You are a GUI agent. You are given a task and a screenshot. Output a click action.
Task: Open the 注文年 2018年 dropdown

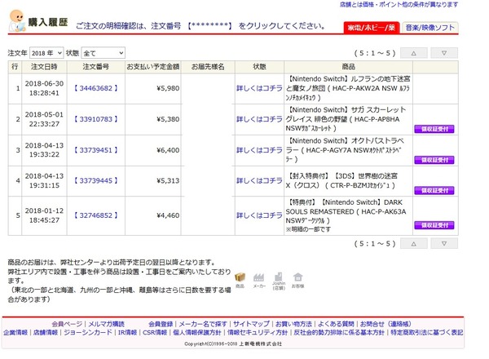(x=46, y=53)
